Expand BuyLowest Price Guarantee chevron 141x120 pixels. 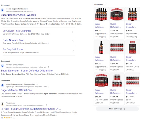tap(73, 32)
